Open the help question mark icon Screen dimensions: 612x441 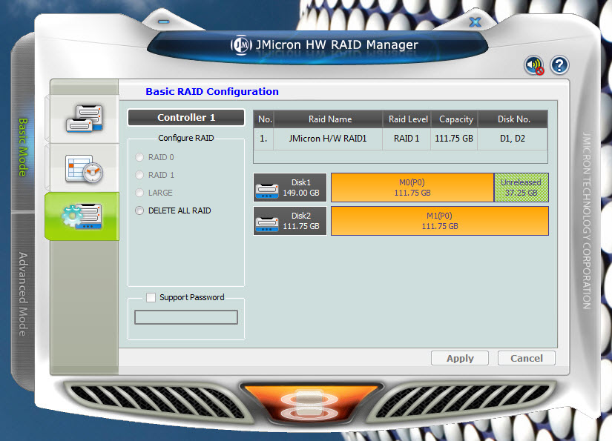[559, 65]
